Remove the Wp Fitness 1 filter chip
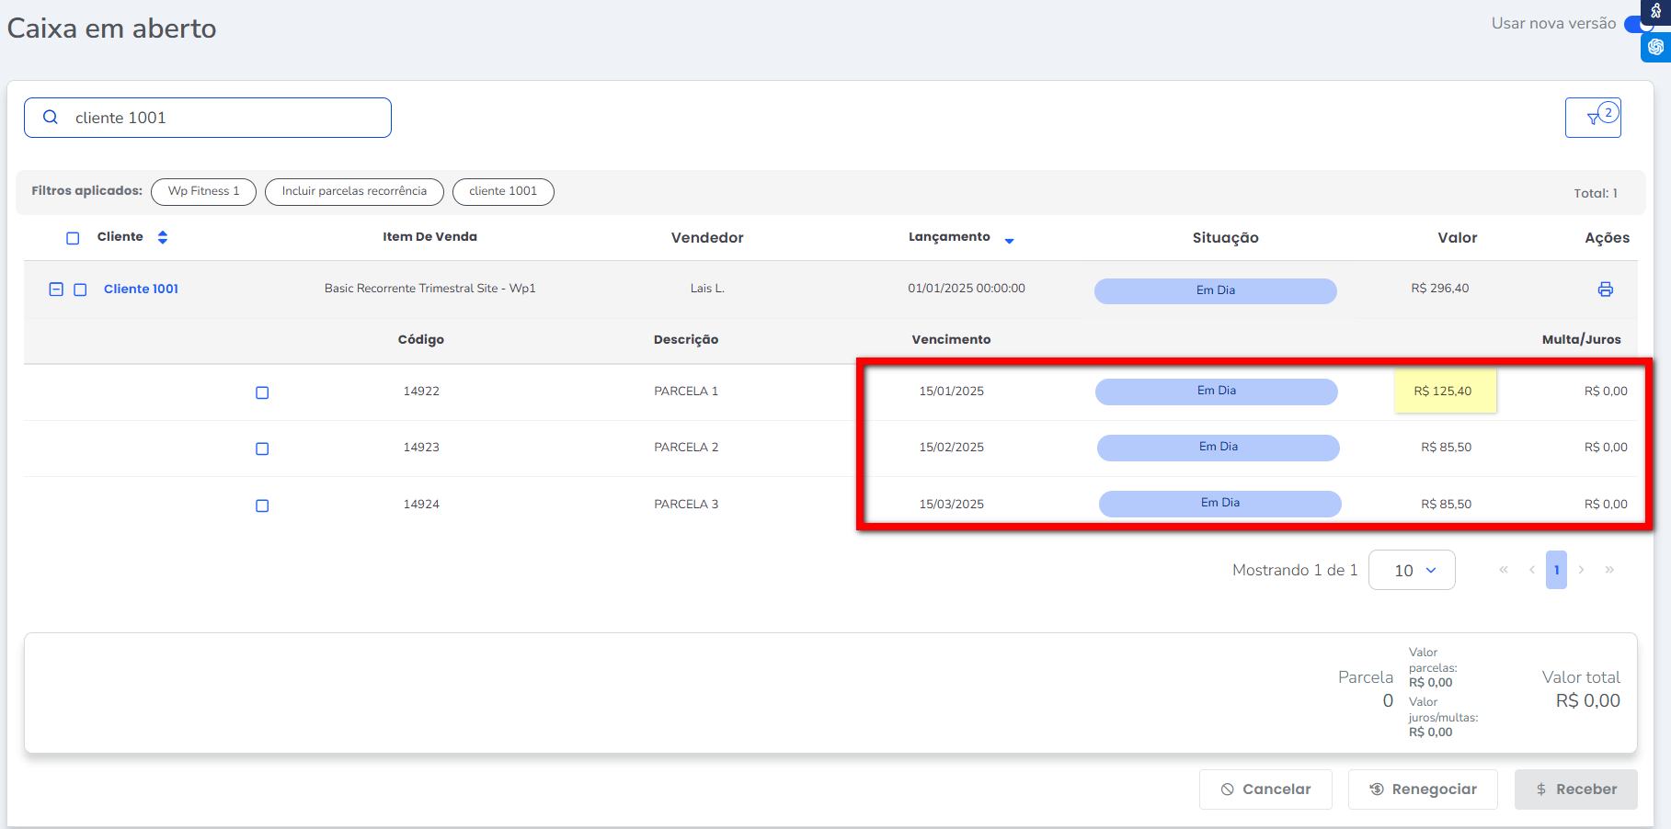 [x=203, y=191]
